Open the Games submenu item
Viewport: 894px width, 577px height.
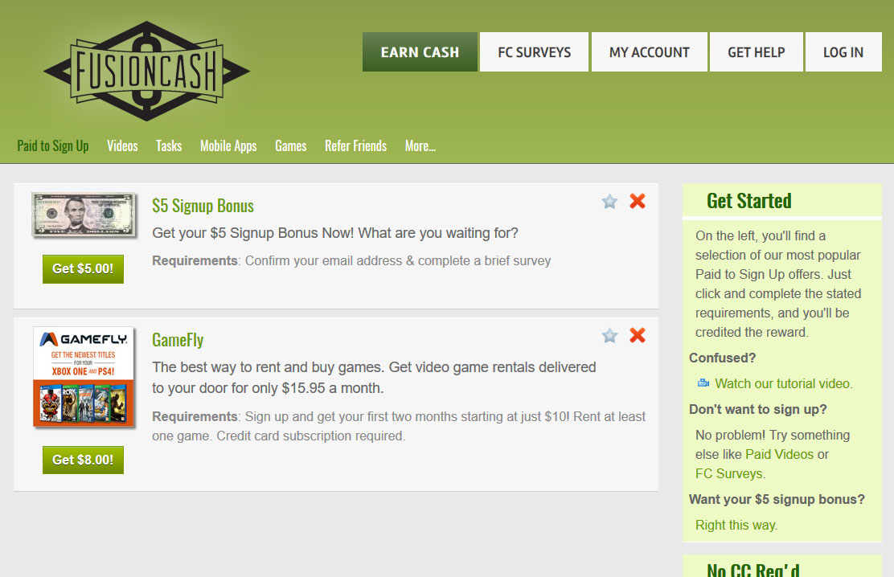(x=291, y=146)
